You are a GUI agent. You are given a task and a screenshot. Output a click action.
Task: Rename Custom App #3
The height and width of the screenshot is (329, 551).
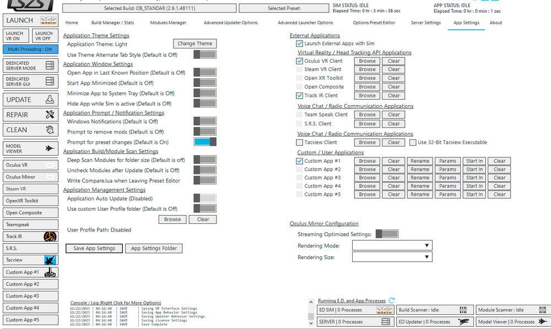[x=420, y=178]
